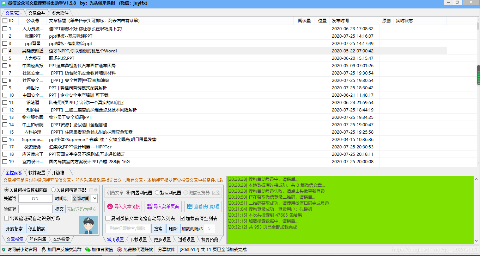
Task: Uncheck 加载前清空列表 option
Action: pos(182,218)
